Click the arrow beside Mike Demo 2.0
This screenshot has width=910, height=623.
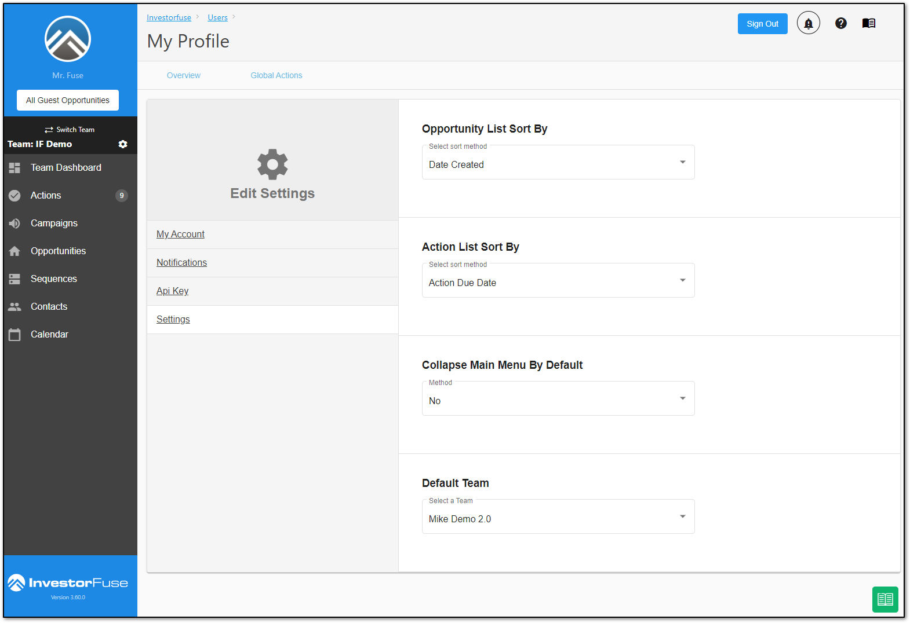[683, 516]
